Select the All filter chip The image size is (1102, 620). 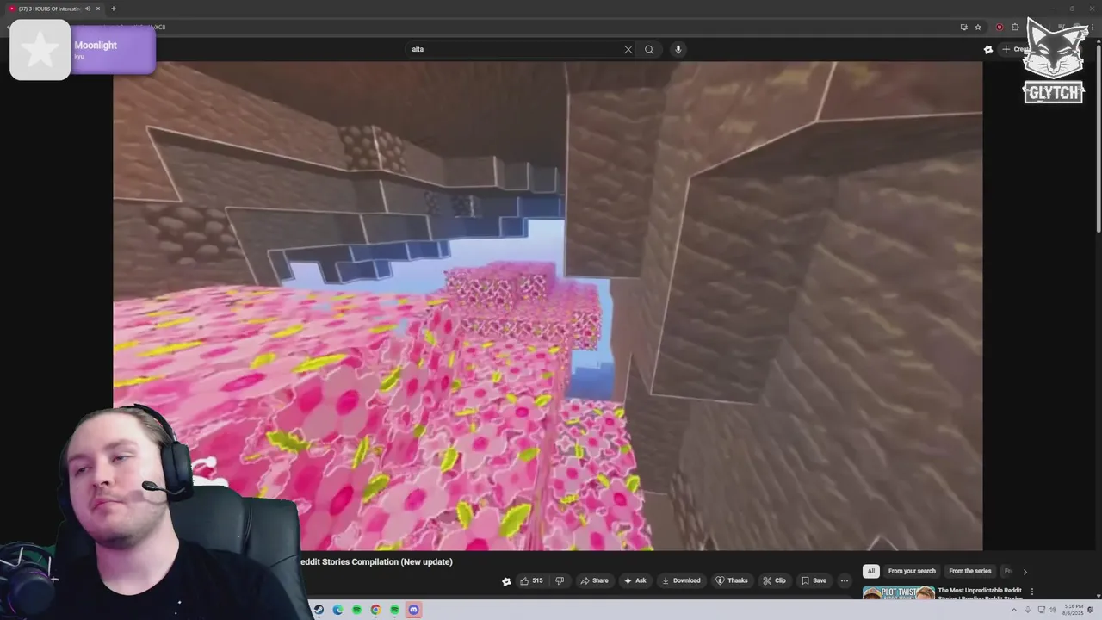point(871,571)
